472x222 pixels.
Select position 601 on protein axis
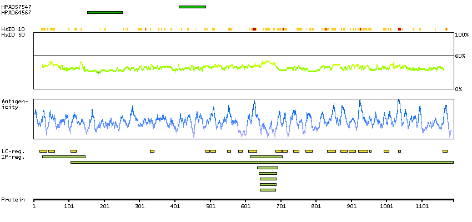245,206
